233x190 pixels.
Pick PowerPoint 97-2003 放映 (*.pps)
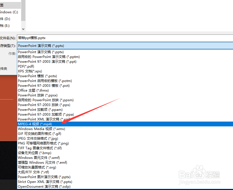[x=125, y=105]
